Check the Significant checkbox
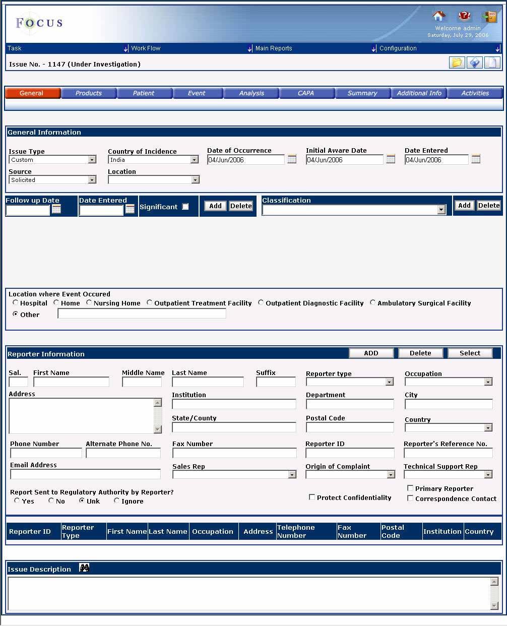This screenshot has width=507, height=626. coord(185,207)
